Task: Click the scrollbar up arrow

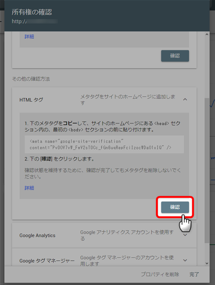Action: (x=207, y=34)
